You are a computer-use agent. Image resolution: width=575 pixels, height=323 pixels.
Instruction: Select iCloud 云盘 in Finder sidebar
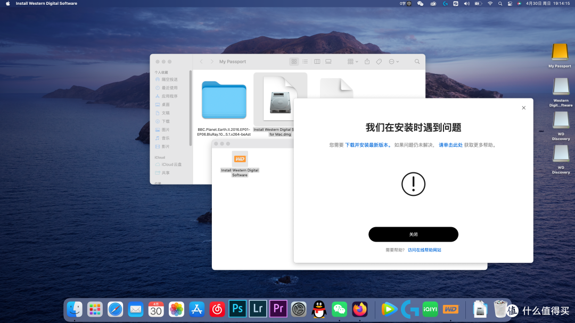point(171,164)
